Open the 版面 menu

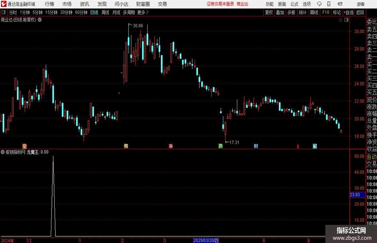282,4
